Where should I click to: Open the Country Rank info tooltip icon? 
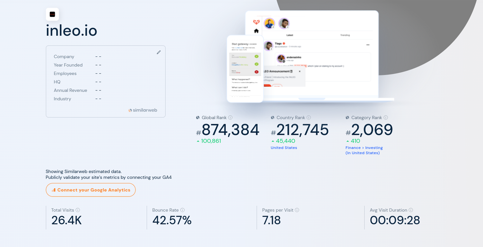(309, 117)
